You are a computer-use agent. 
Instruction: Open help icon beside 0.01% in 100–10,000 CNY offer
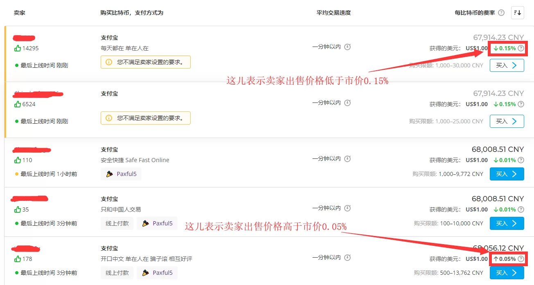520,209
